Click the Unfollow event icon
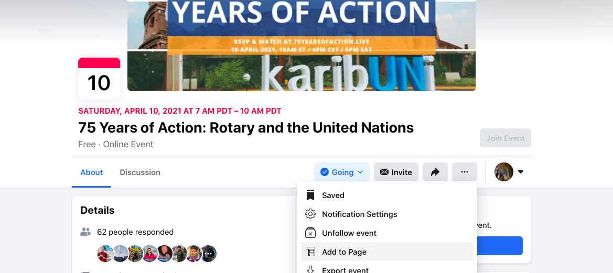The image size is (613, 273). click(310, 233)
